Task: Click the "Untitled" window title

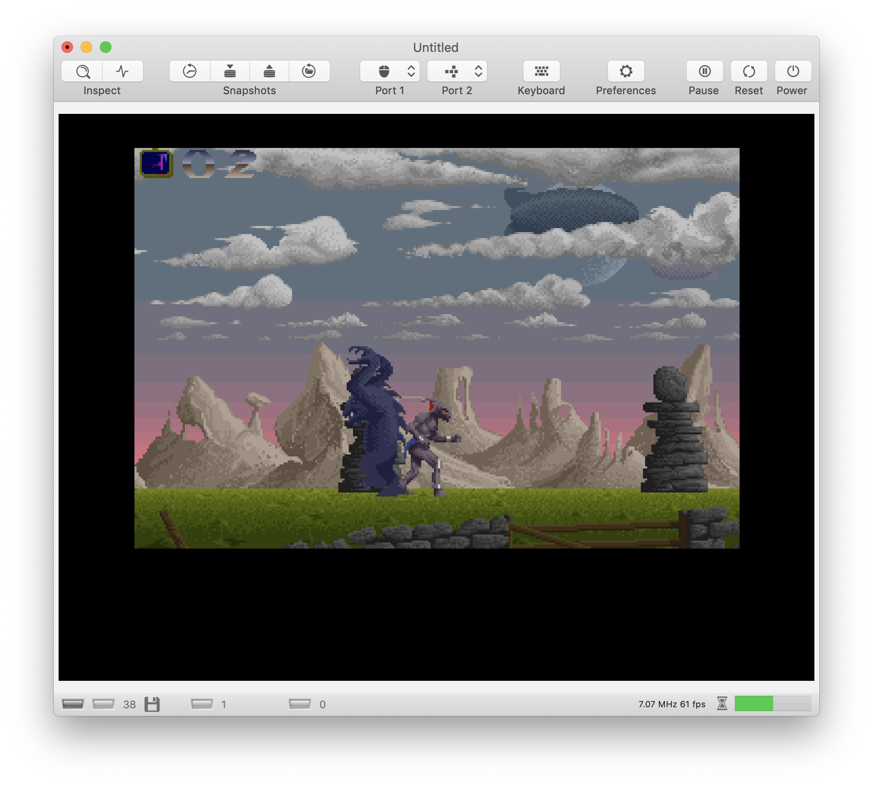Action: coord(436,48)
